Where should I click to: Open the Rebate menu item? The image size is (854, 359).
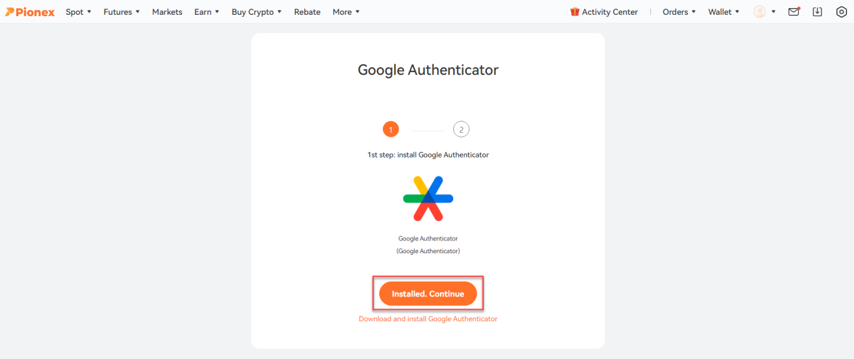[308, 11]
